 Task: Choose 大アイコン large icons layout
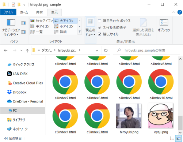point(65,21)
